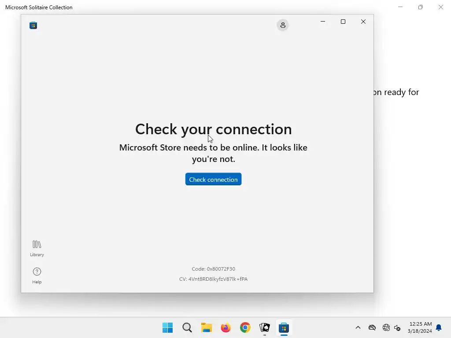This screenshot has width=451, height=338.
Task: Click the OneDrive cloud tray icon
Action: pos(372,327)
